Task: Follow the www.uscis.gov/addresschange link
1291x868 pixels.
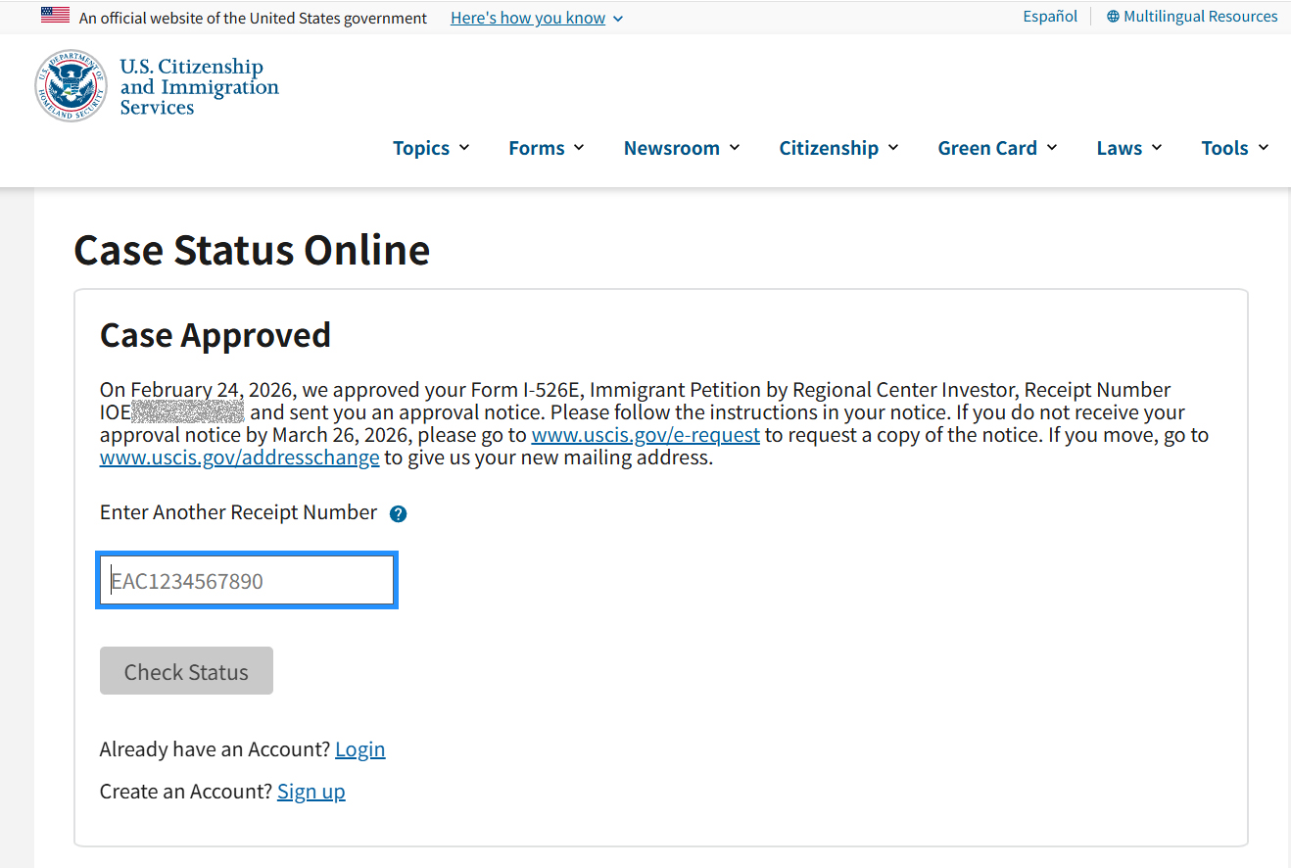Action: [240, 458]
